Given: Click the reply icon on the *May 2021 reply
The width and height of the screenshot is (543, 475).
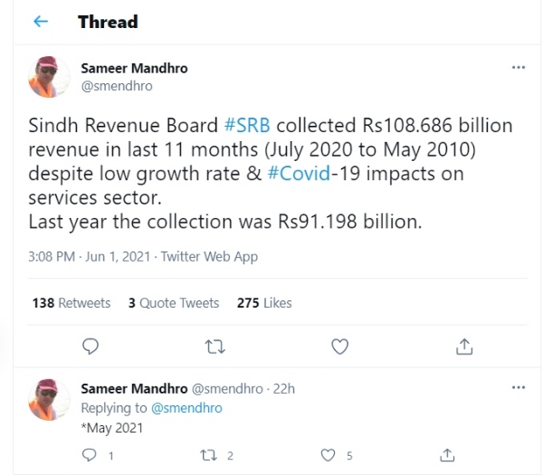Looking at the screenshot, I should pos(90,455).
